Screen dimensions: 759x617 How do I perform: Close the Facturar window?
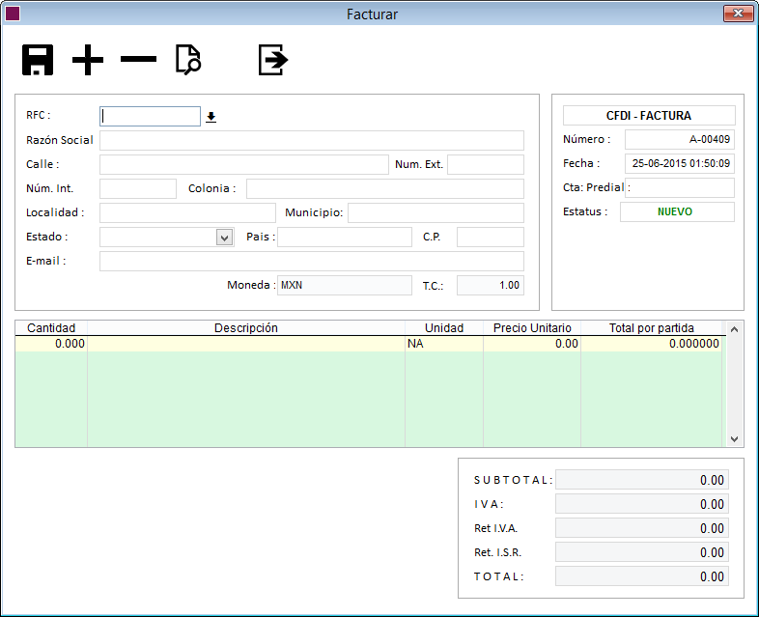tap(738, 14)
